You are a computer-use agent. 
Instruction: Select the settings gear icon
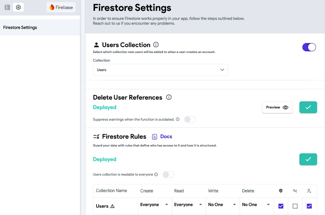18,7
